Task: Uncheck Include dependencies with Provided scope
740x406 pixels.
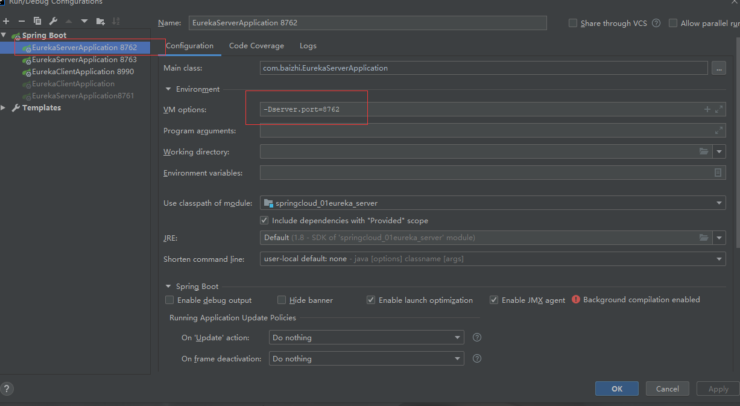Action: (x=264, y=220)
